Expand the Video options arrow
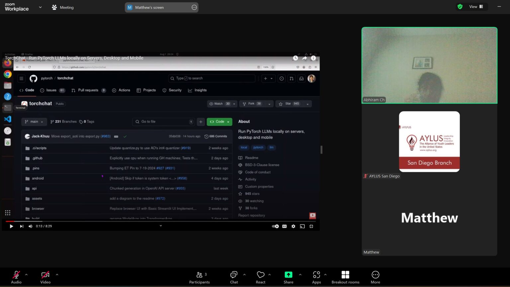Viewport: 510px width, 287px height. [57, 274]
